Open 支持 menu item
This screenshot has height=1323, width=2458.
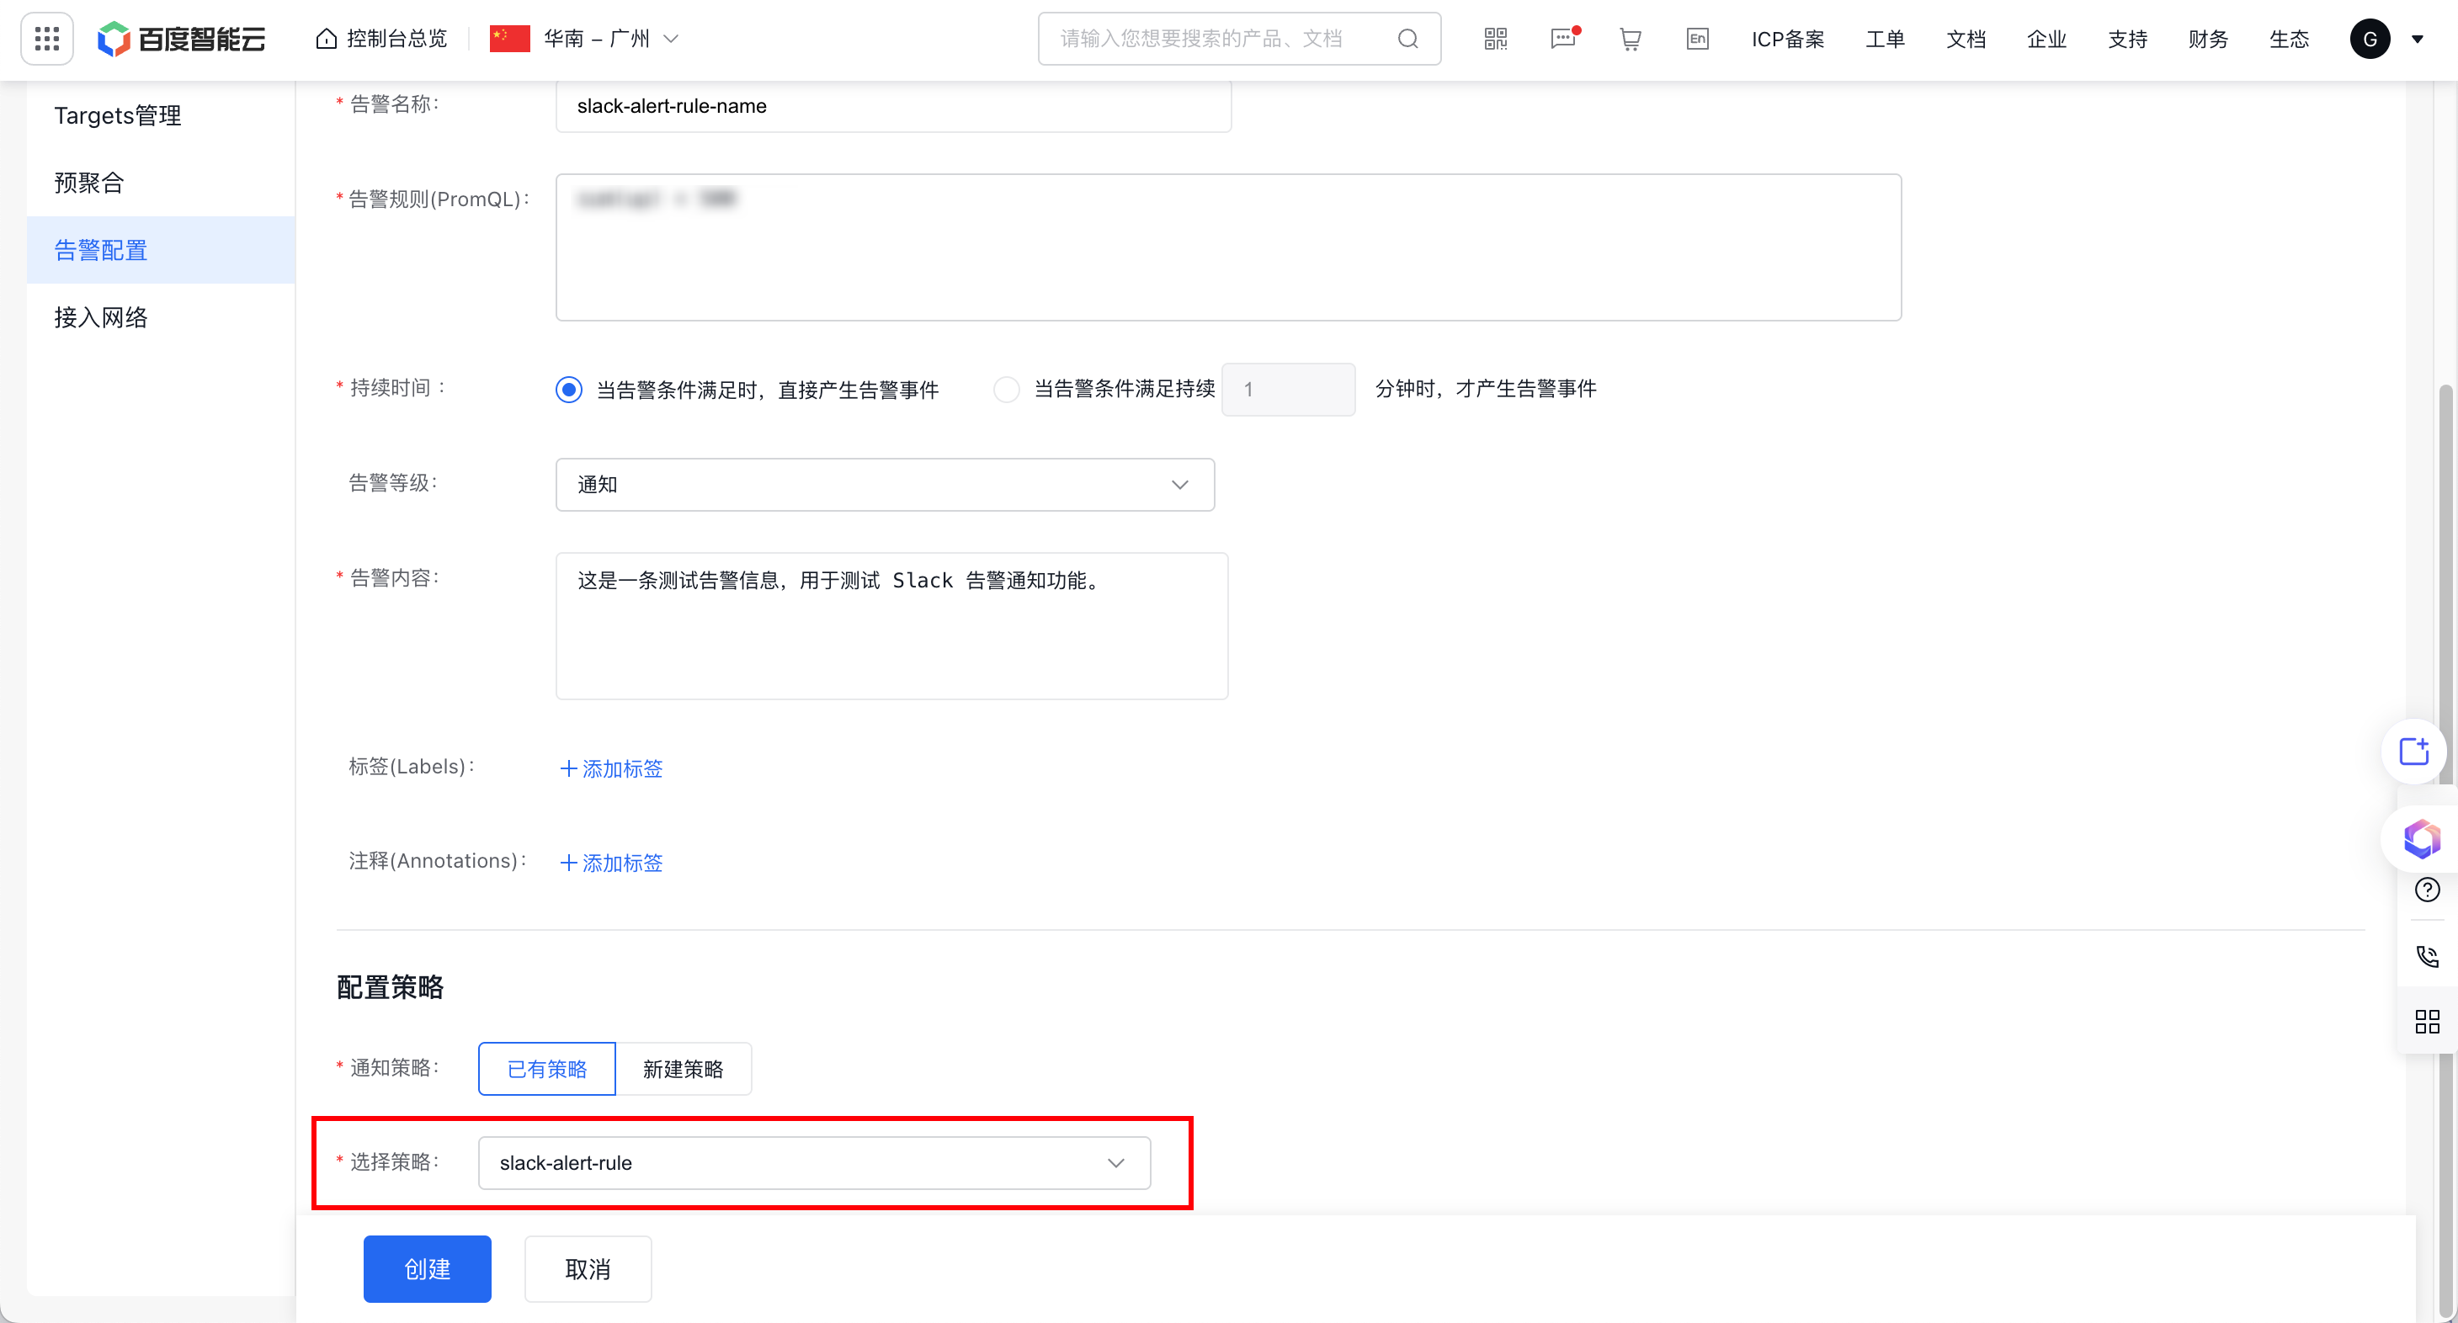(x=2127, y=39)
